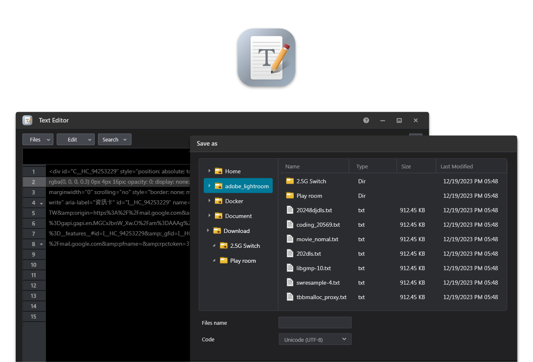Click the 202dls.txt file icon

click(290, 254)
